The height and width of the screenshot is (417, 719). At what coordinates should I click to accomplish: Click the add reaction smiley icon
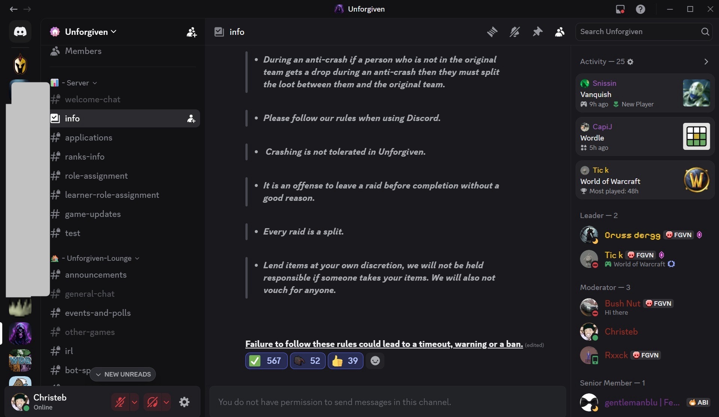375,361
